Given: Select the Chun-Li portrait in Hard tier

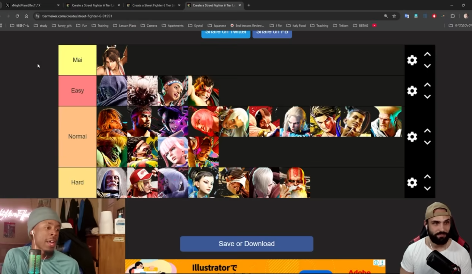Looking at the screenshot, I should 203,183.
